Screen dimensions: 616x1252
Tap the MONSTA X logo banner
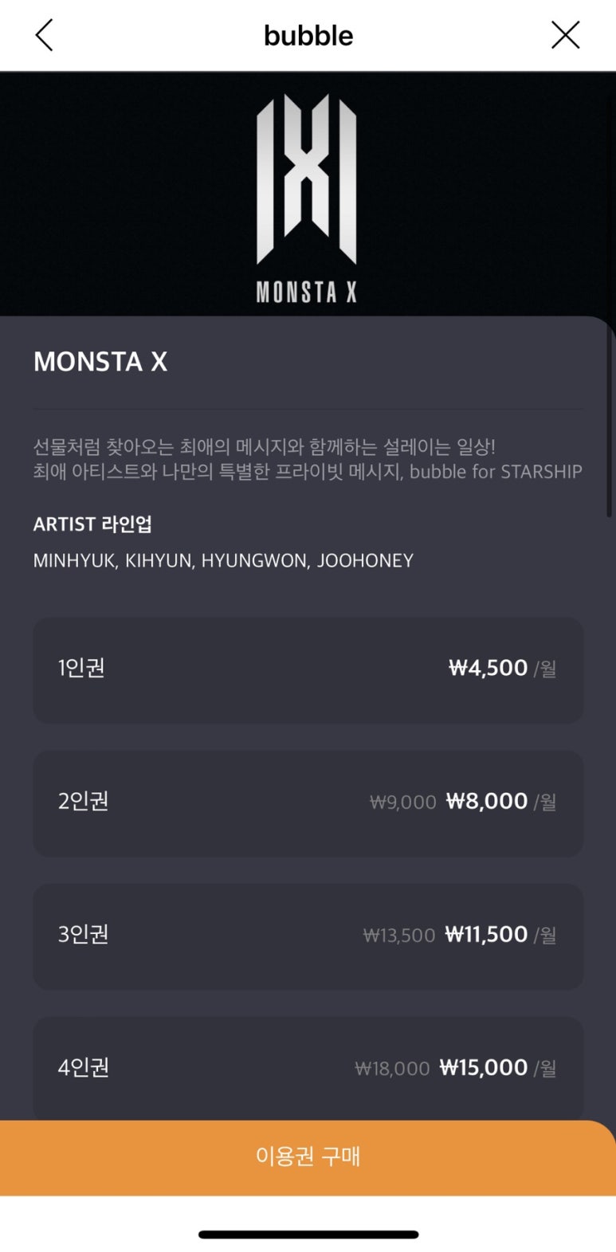coord(307,195)
